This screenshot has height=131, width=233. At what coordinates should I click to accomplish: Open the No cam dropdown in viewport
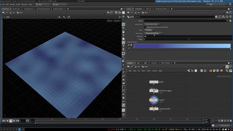click(117, 21)
